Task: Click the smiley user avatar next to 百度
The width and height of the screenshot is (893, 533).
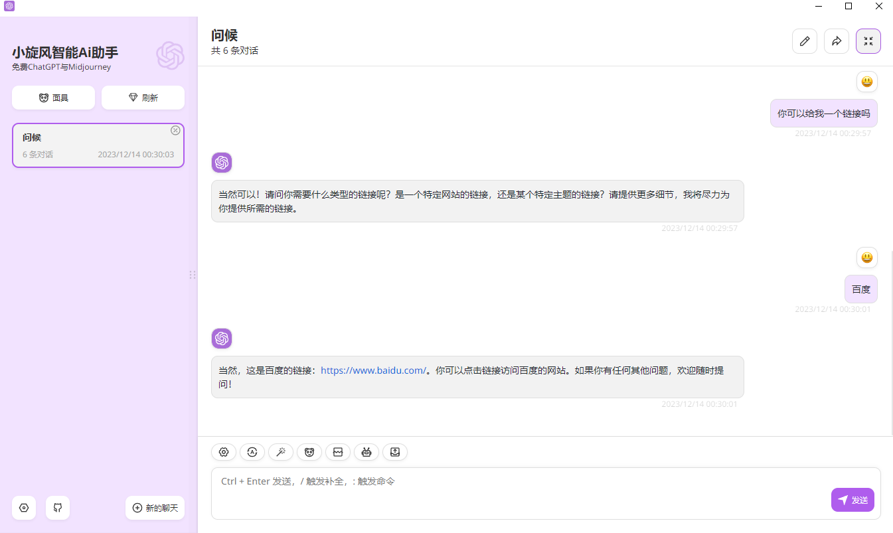Action: coord(866,258)
